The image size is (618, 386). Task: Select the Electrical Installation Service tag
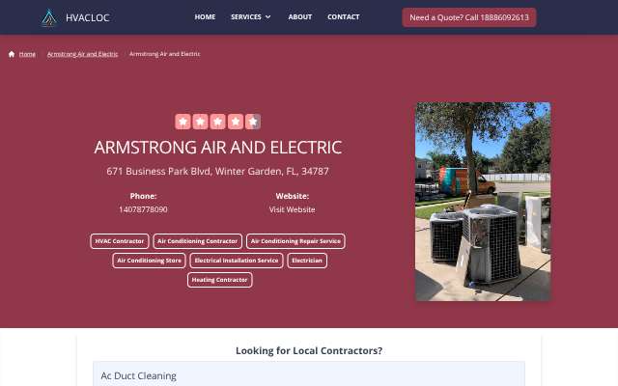point(237,261)
